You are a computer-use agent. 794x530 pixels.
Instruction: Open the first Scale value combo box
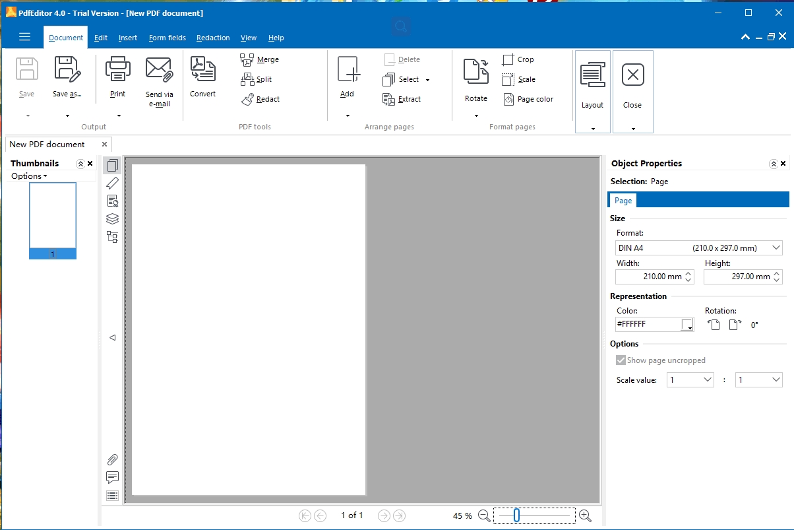(690, 380)
